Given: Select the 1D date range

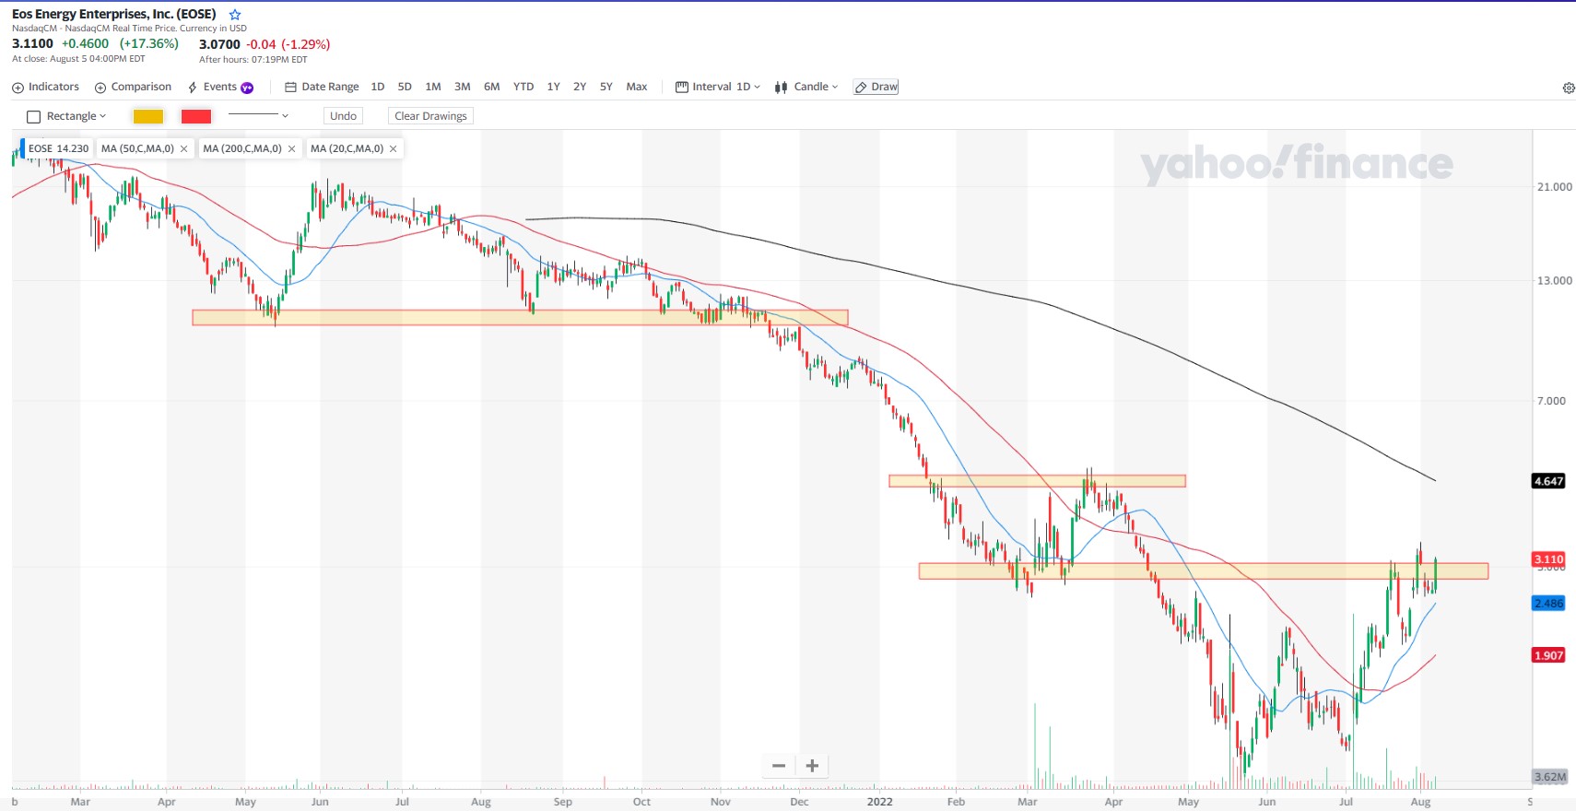Looking at the screenshot, I should tap(378, 87).
